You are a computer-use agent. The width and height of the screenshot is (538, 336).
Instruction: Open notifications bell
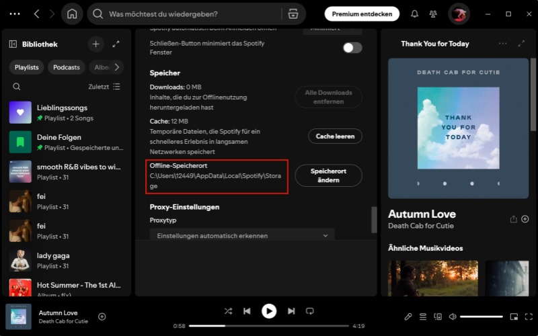(414, 14)
